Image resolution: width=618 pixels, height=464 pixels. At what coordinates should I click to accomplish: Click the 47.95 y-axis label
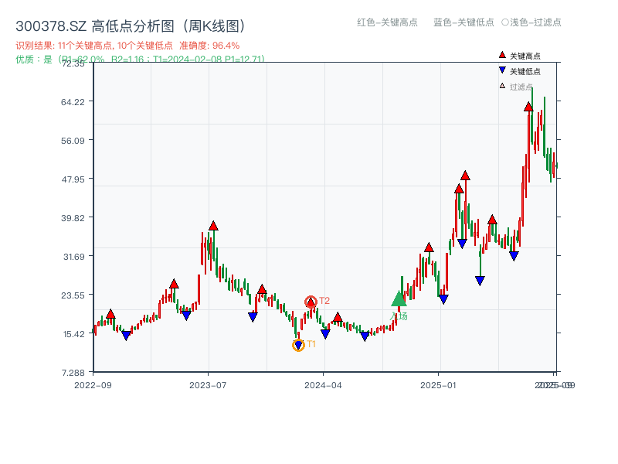pyautogui.click(x=73, y=179)
